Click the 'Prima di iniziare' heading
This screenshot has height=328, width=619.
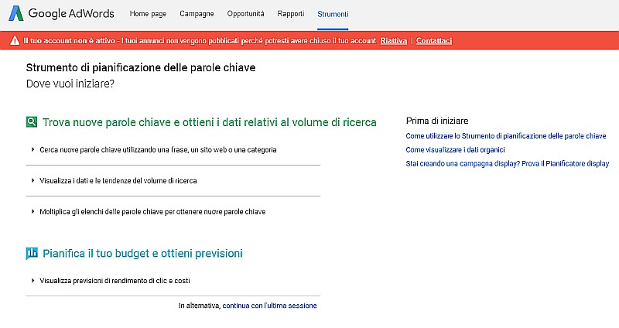click(437, 121)
